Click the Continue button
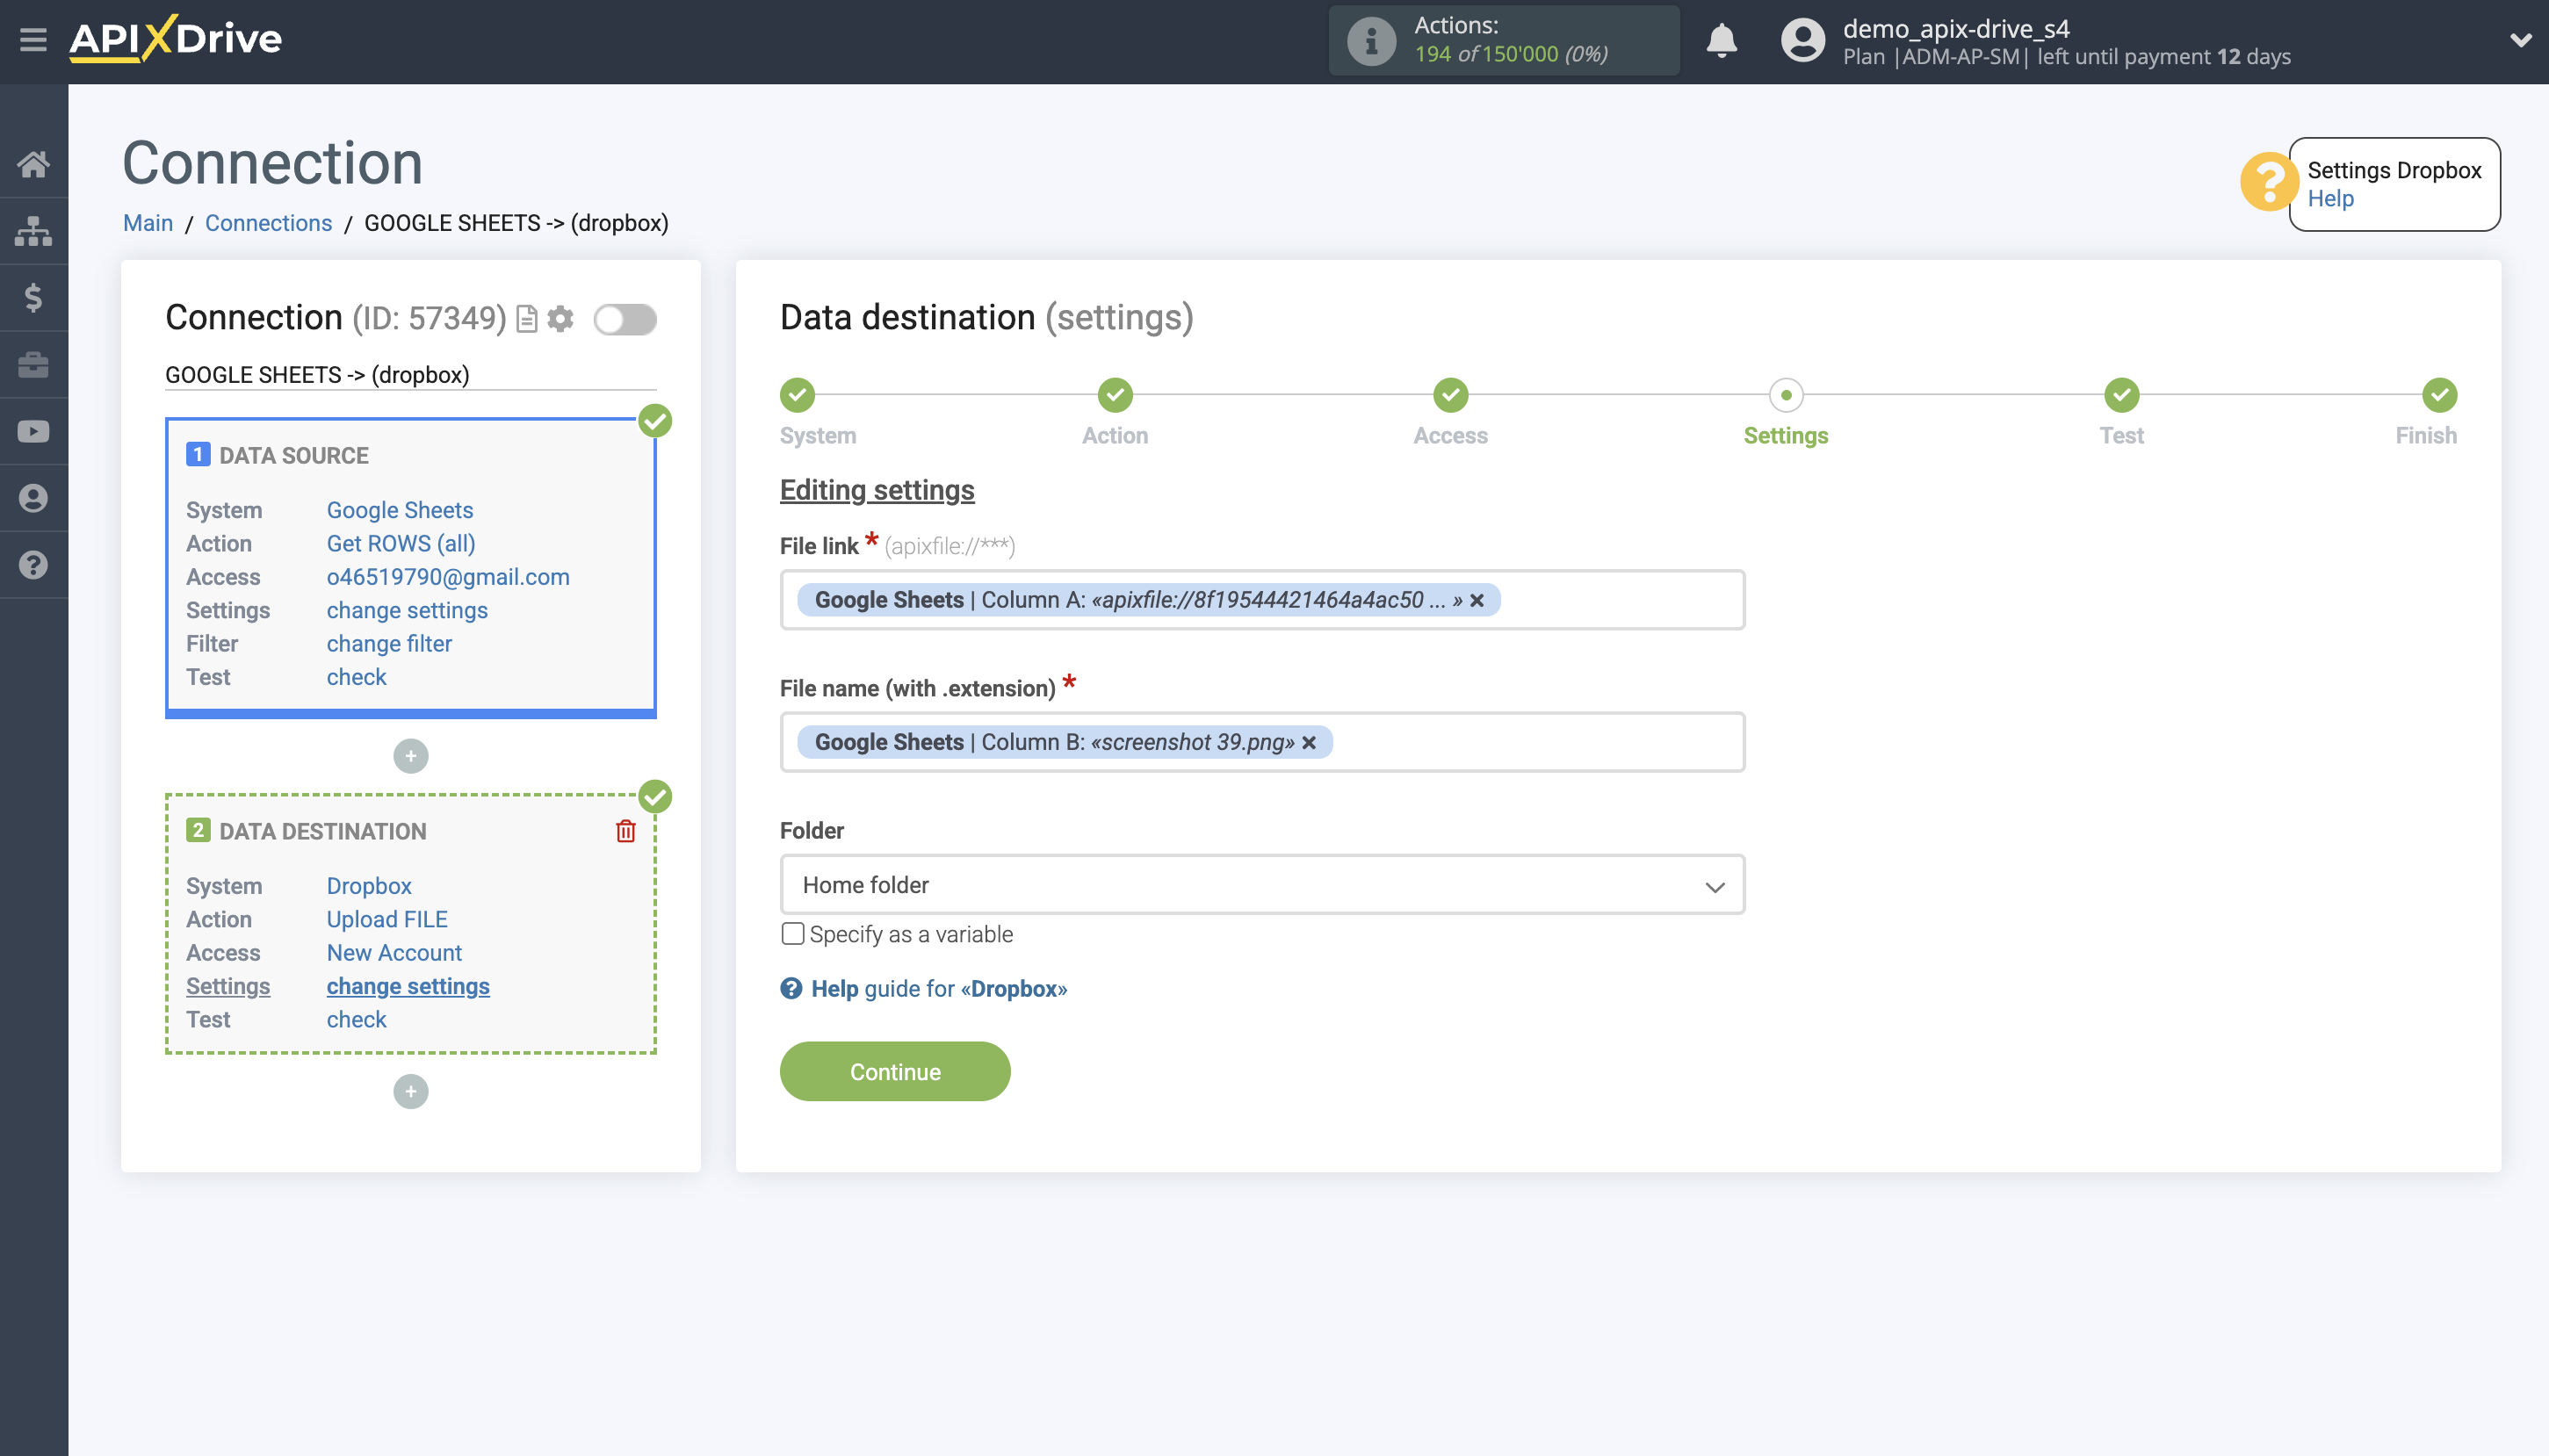2549x1456 pixels. coord(895,1071)
